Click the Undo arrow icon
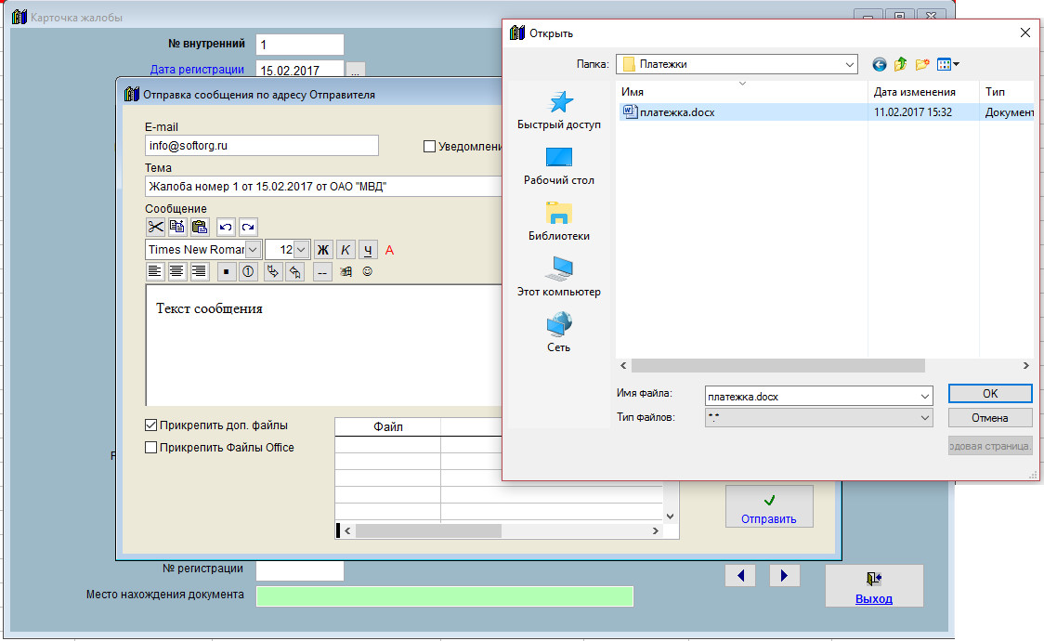The height and width of the screenshot is (641, 1044). point(226,227)
